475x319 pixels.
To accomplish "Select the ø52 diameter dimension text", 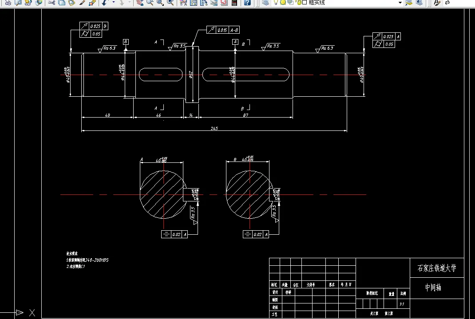I will point(190,75).
